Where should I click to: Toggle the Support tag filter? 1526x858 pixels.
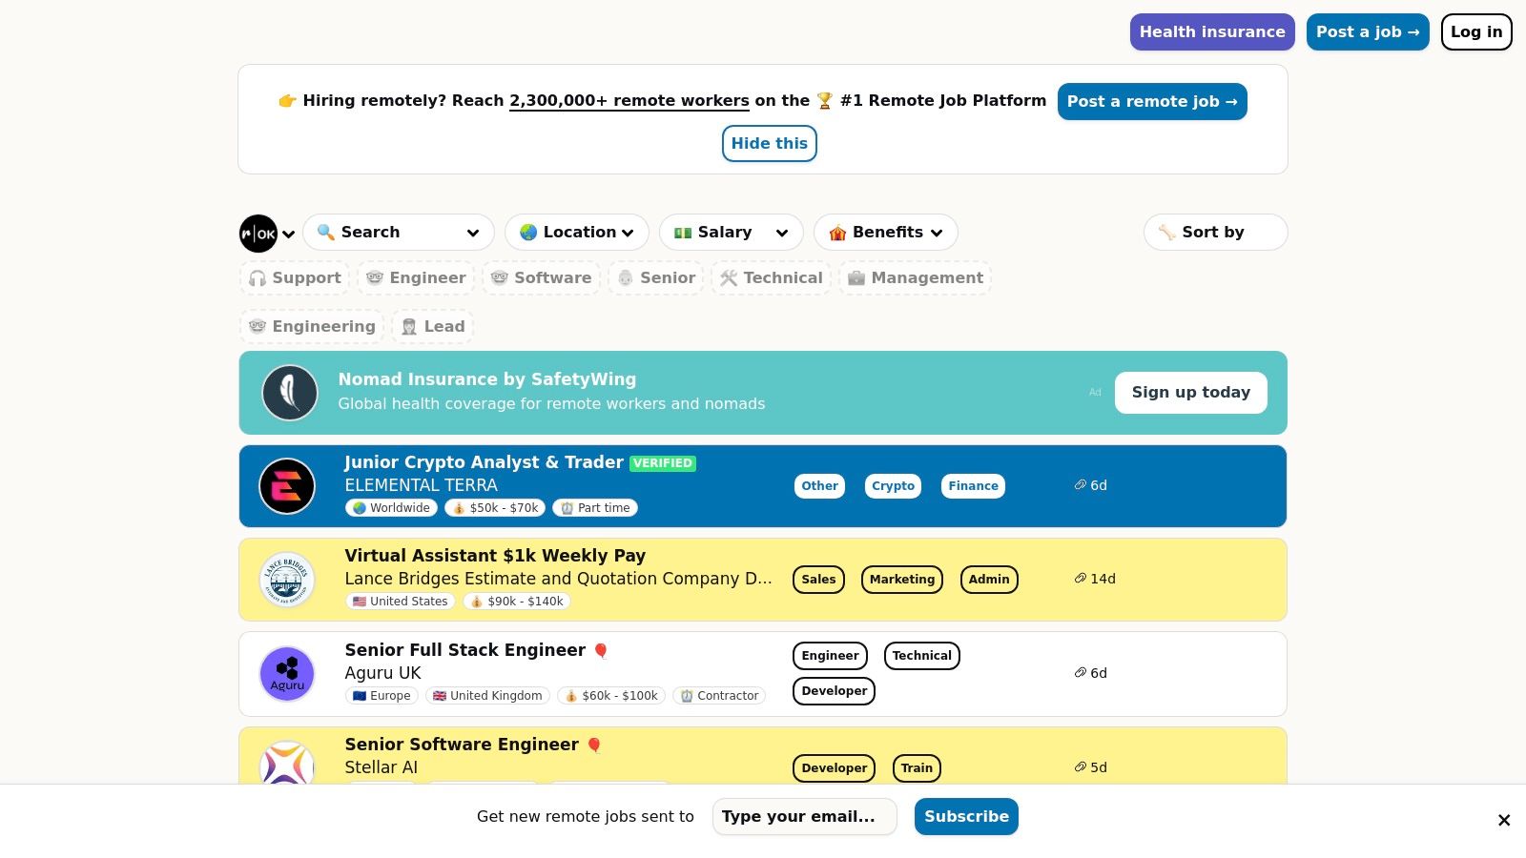coord(295,278)
